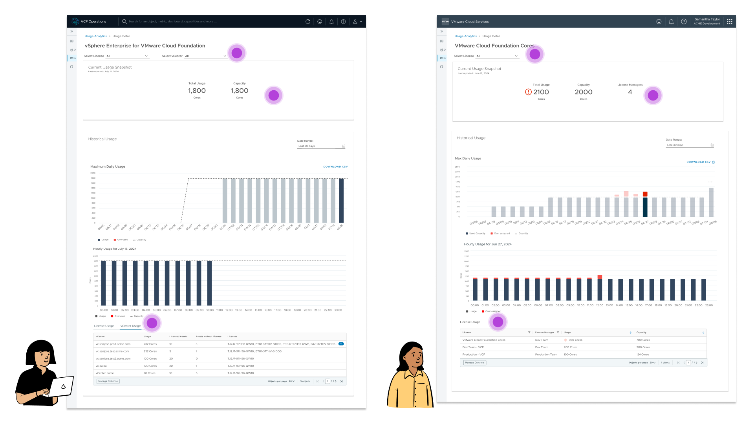Open notifications bell in VCF Operations header
This screenshot has height=424, width=754.
pos(331,22)
